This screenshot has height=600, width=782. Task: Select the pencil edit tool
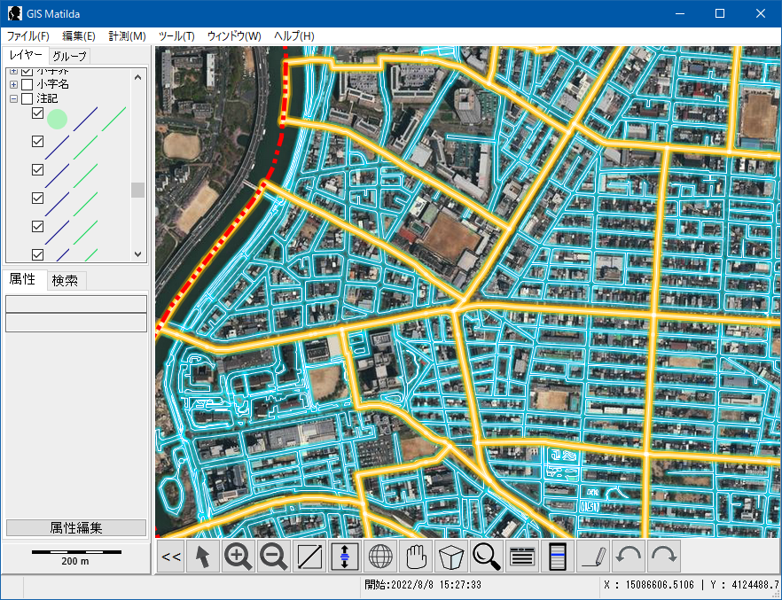594,557
